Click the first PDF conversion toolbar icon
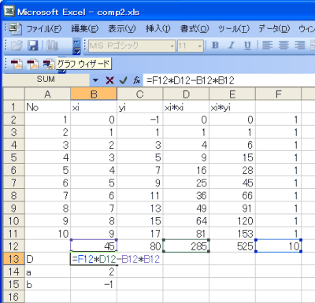This screenshot has height=303, width=315. pyautogui.click(x=17, y=64)
